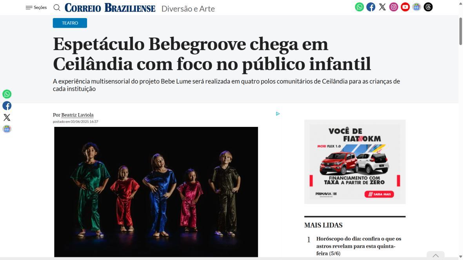The image size is (463, 260).
Task: Open the Horóscopo do dia article
Action: (359, 246)
